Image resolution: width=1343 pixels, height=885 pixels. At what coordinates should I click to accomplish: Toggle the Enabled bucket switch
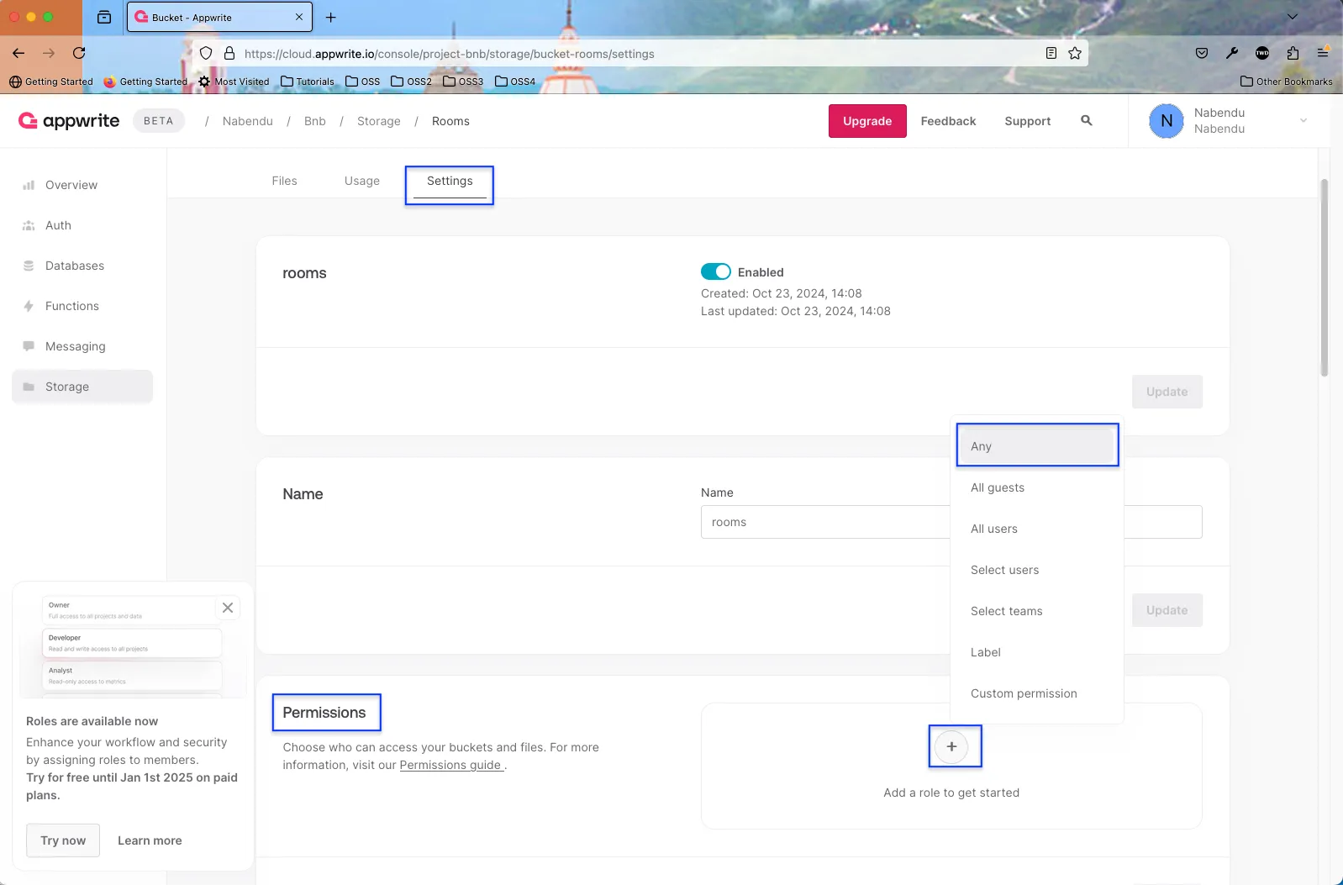pyautogui.click(x=716, y=271)
